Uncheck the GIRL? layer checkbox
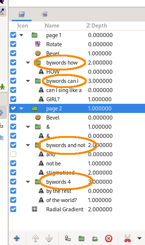The image size is (145, 245). tap(13, 99)
